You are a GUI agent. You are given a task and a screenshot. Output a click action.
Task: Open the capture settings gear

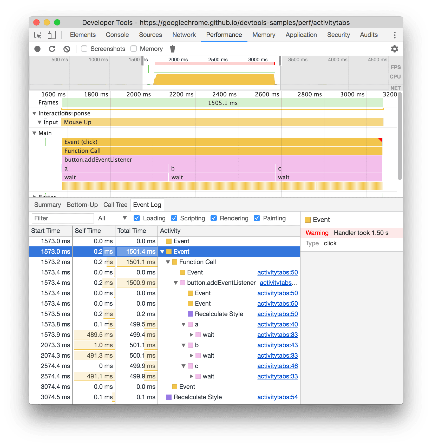[394, 49]
